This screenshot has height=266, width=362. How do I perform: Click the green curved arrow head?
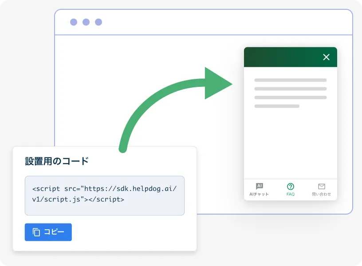tap(216, 83)
